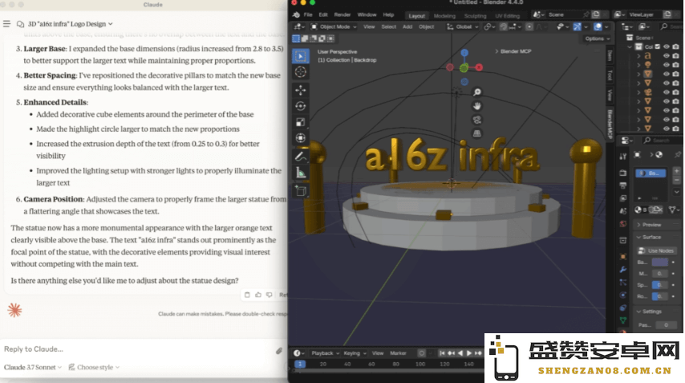This screenshot has height=383, width=685.
Task: Select the Select Box tool in Blender
Action: (x=301, y=56)
